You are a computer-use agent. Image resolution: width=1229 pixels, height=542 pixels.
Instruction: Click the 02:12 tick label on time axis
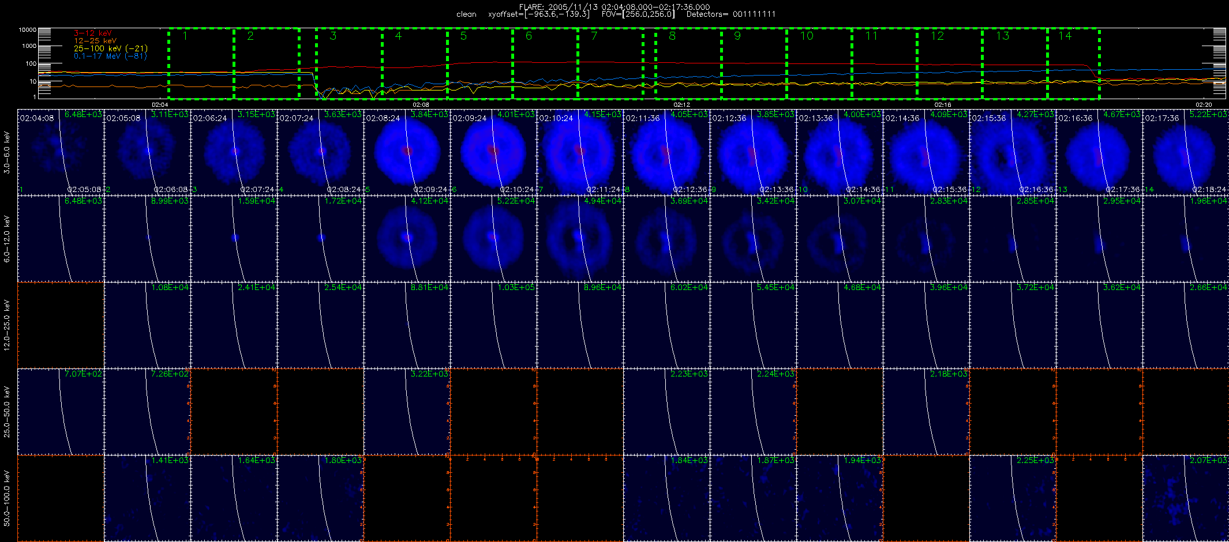point(681,104)
